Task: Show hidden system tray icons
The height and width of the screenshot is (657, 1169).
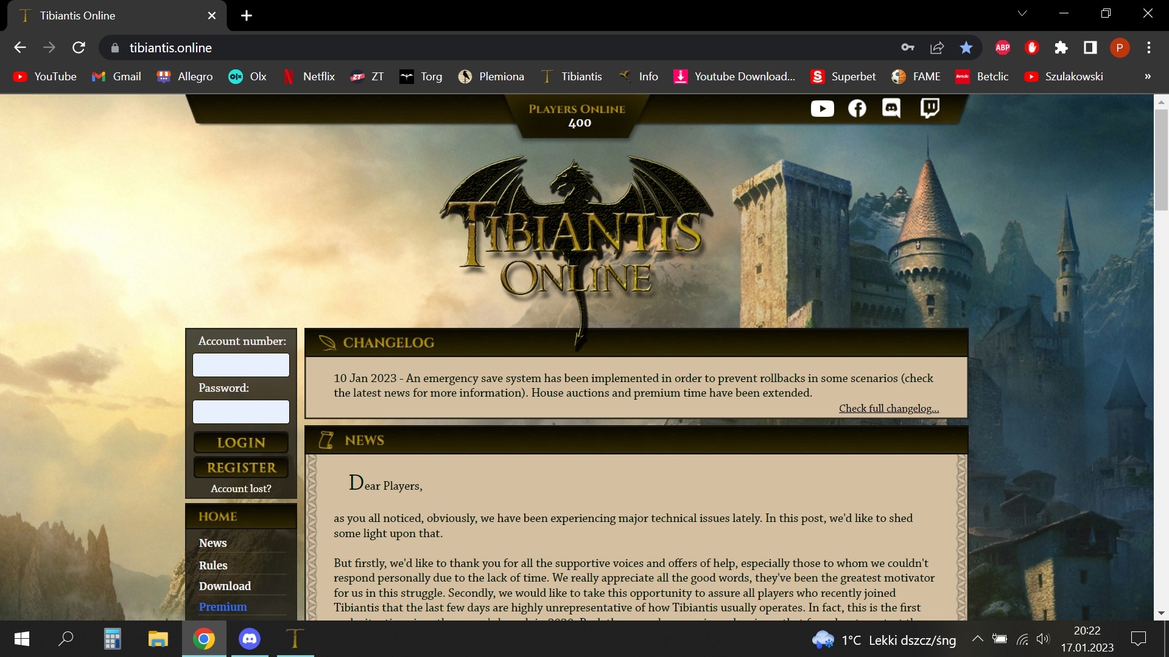Action: pyautogui.click(x=977, y=639)
